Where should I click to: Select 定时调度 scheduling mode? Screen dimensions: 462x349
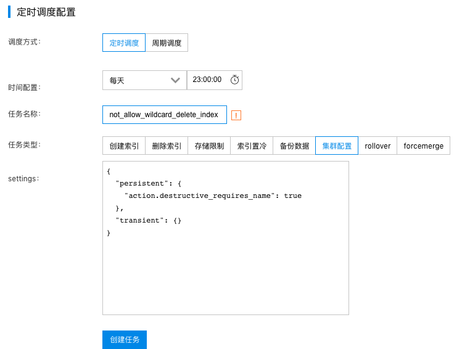[x=124, y=43]
